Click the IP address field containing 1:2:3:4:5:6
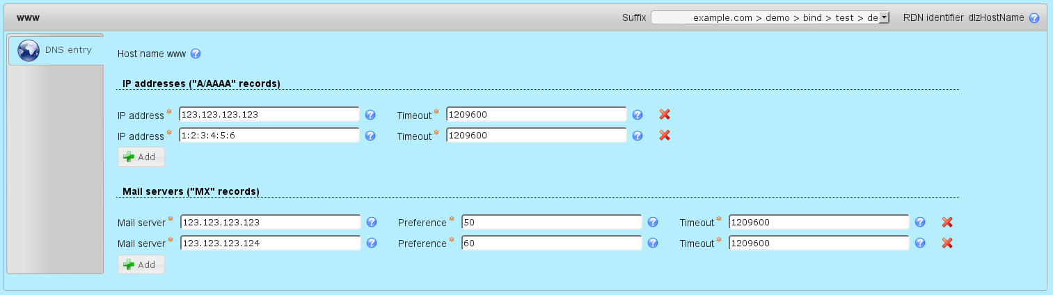The width and height of the screenshot is (1053, 295). 269,136
